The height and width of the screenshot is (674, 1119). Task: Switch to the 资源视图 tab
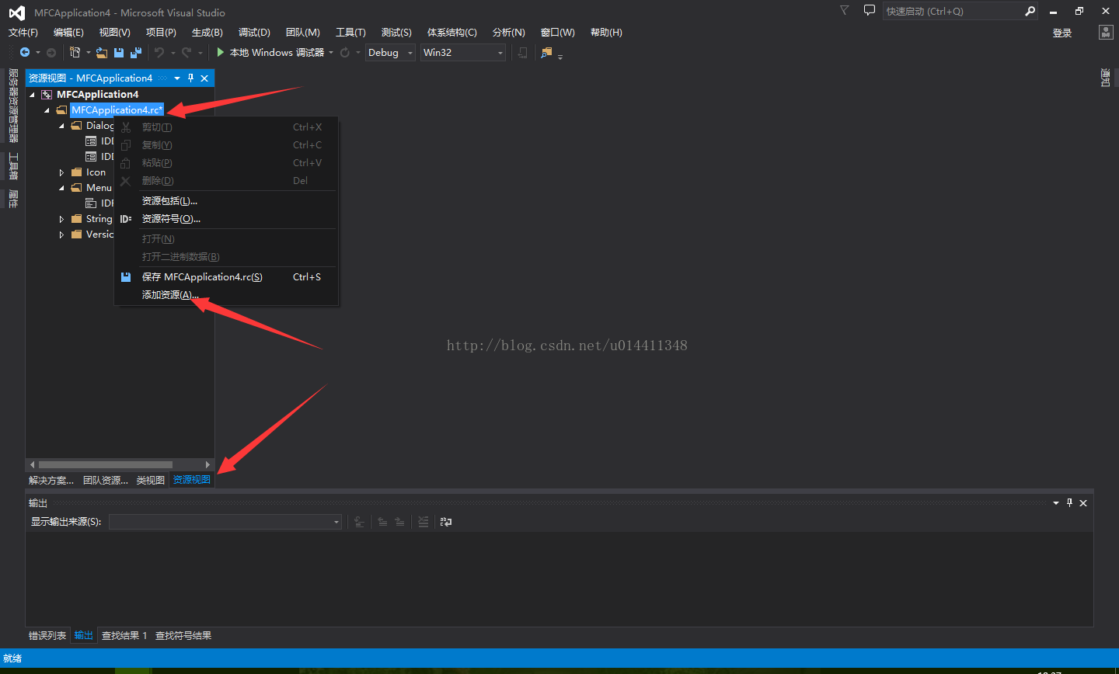click(x=191, y=480)
